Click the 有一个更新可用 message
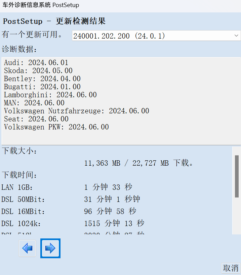The width and height of the screenshot is (241, 275). [x=32, y=35]
